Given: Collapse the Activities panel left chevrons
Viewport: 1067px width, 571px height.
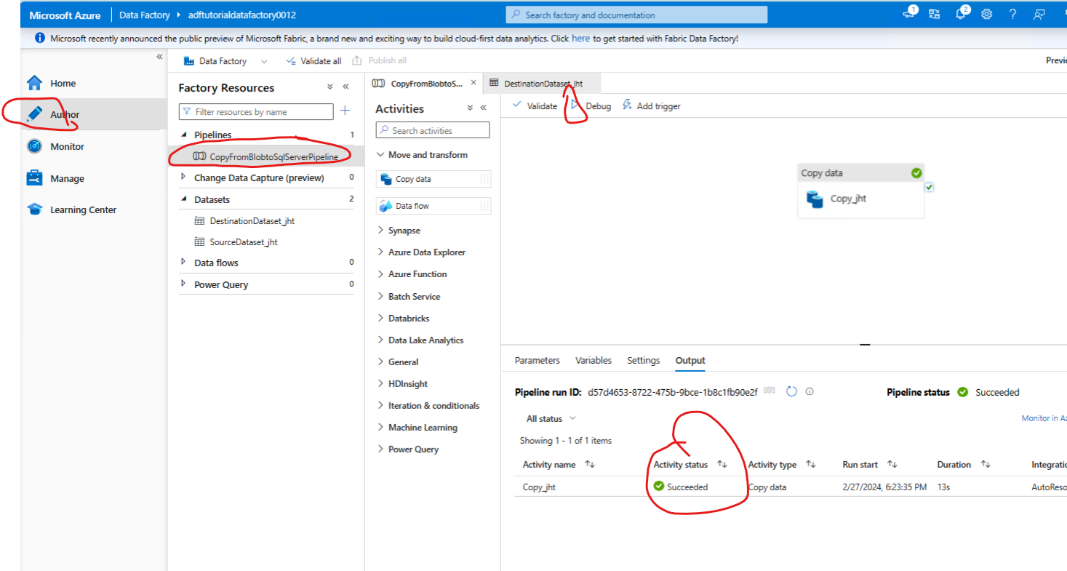Looking at the screenshot, I should (484, 108).
